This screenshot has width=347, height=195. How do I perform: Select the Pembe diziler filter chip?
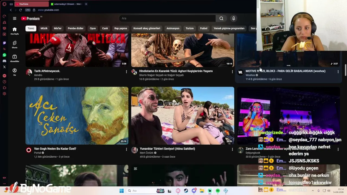[x=76, y=28]
